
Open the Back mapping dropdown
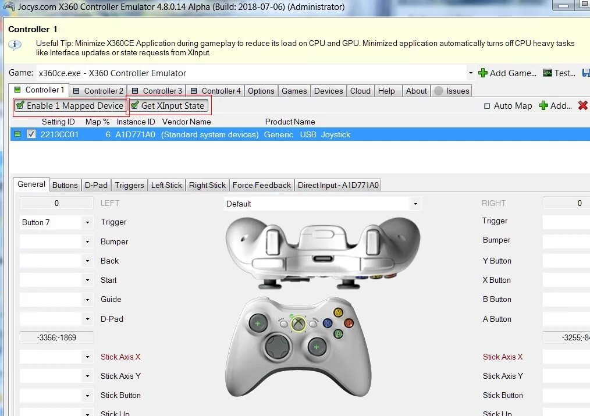coord(87,261)
